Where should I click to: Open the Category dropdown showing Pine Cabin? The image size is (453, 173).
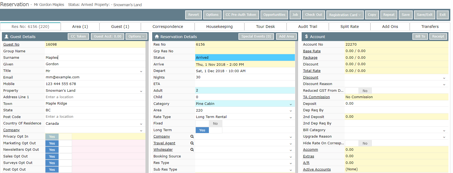291,104
